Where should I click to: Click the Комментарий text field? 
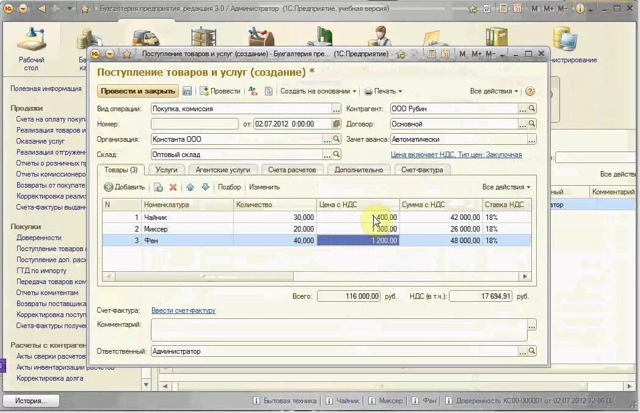tap(339, 330)
